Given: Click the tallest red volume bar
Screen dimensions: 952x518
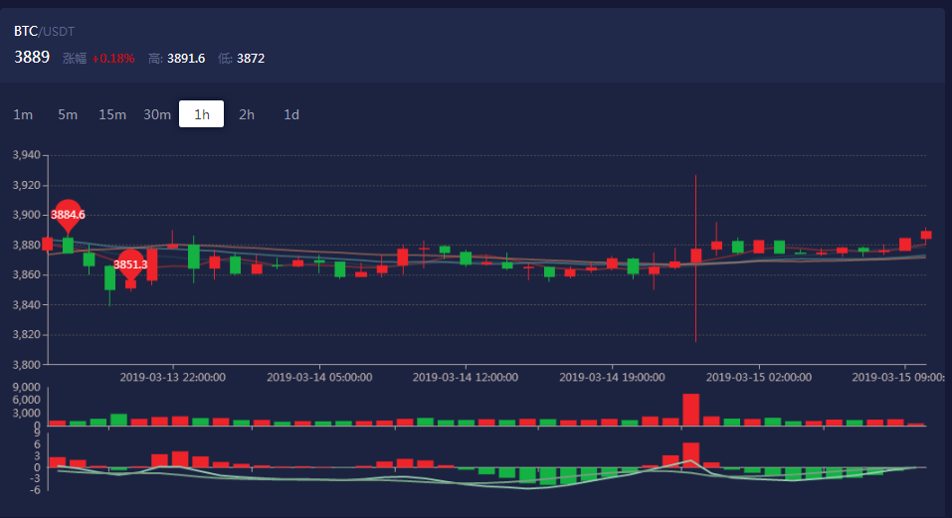Looking at the screenshot, I should pyautogui.click(x=690, y=410).
